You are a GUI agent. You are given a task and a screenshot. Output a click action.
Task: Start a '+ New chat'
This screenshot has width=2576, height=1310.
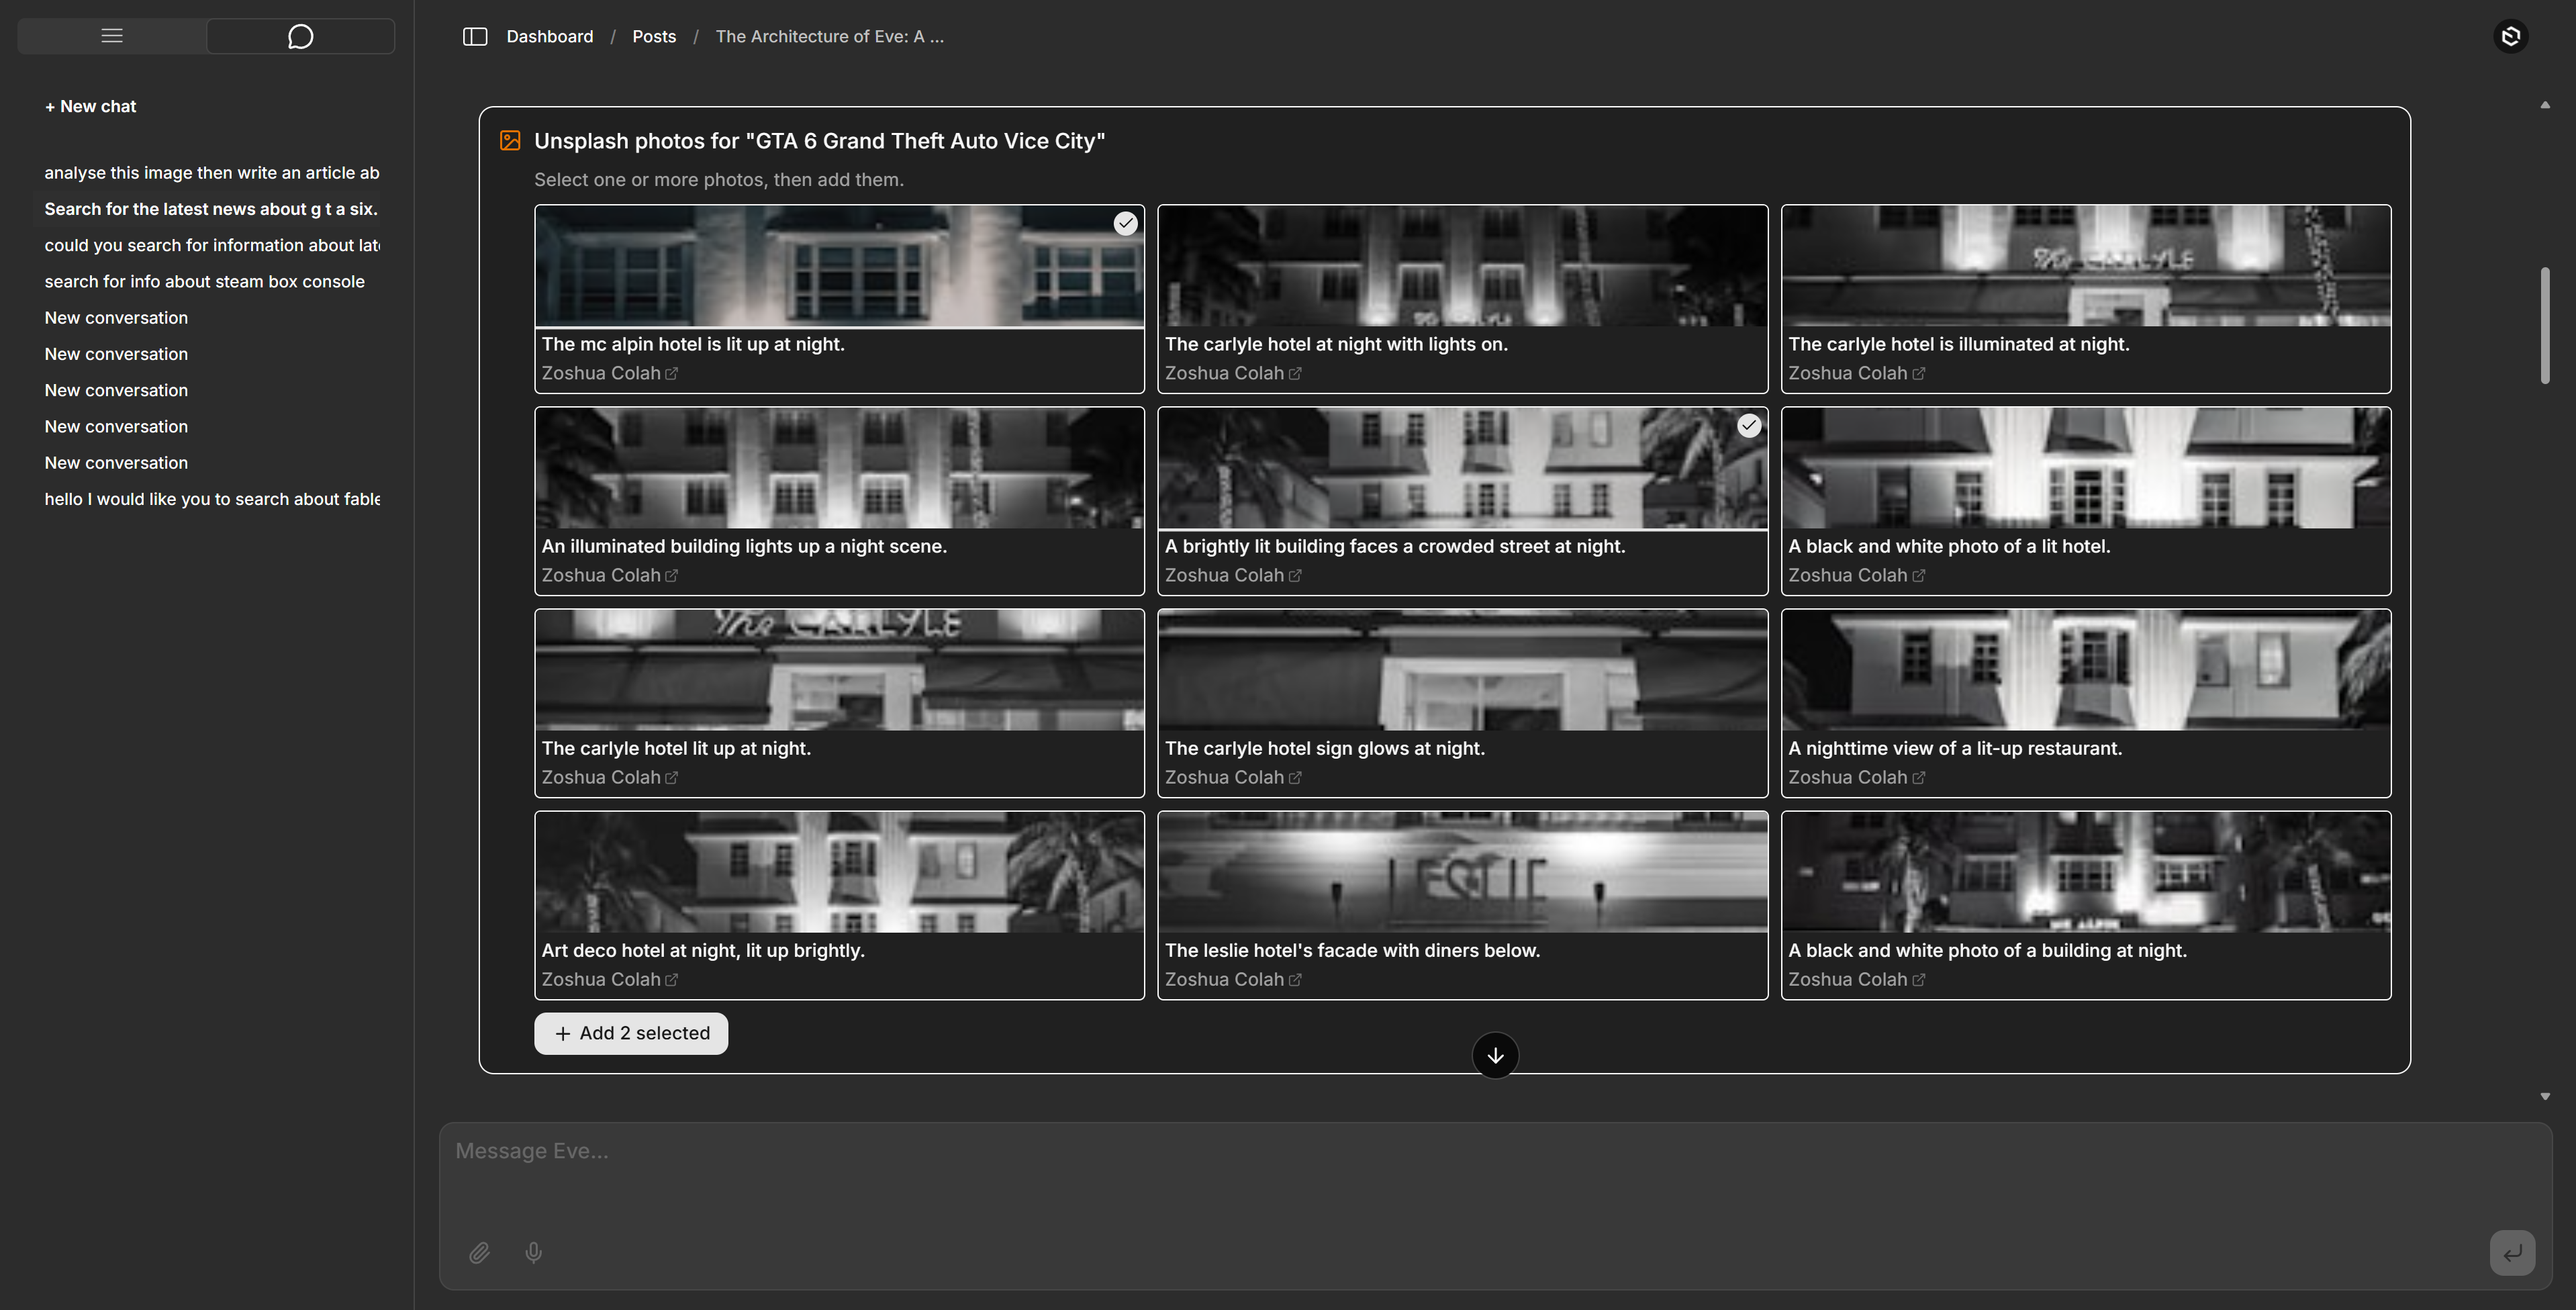coord(90,106)
